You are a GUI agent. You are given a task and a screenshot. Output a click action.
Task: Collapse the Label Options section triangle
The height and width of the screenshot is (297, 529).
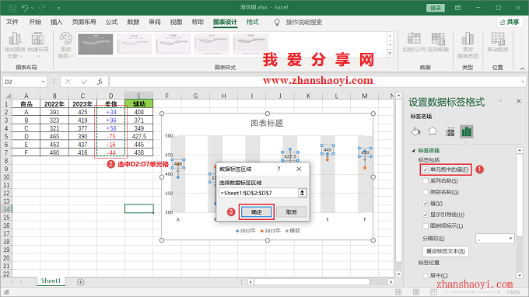(x=413, y=150)
